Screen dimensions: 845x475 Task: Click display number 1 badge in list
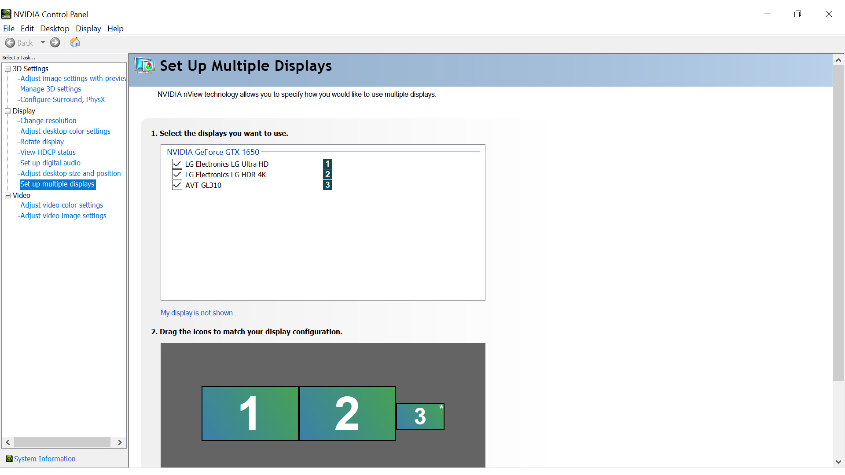coord(327,164)
